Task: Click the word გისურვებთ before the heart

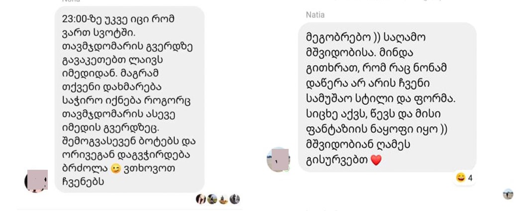Action: (337, 160)
